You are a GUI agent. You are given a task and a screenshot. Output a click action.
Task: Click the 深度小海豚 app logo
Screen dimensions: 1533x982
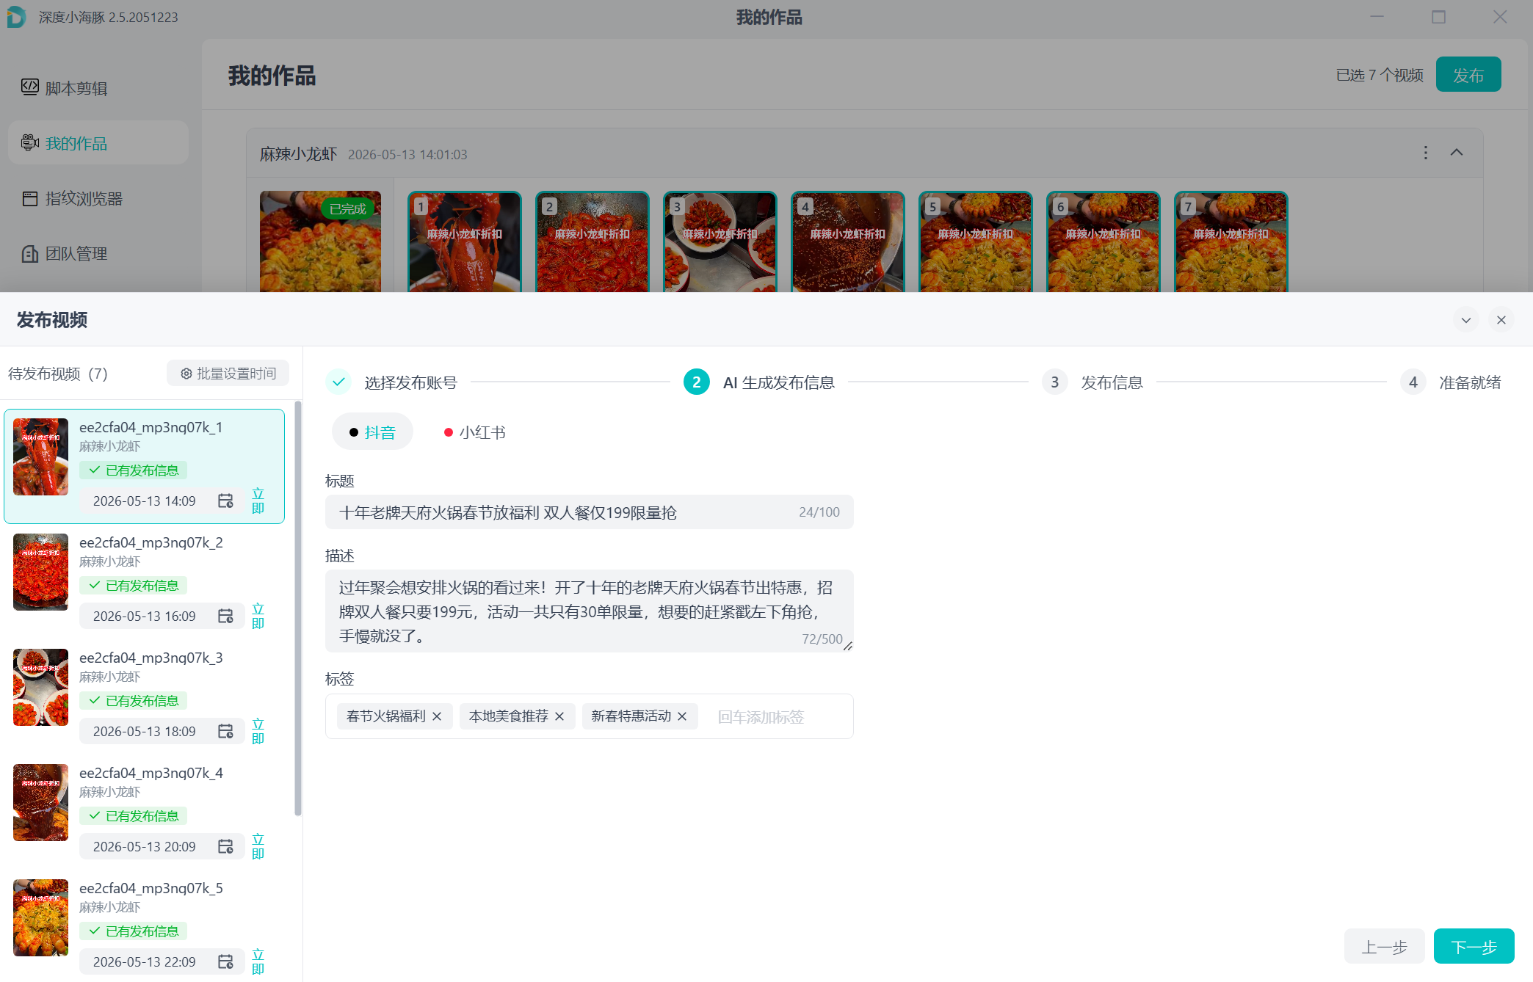(x=16, y=17)
